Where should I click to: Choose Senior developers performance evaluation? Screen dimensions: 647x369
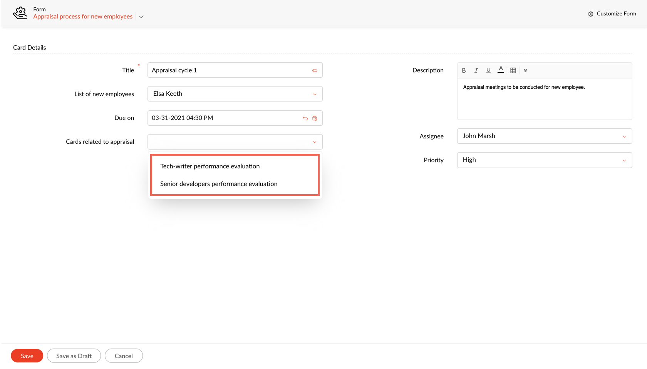219,184
